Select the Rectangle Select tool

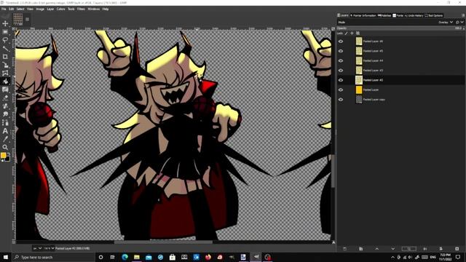point(5,31)
